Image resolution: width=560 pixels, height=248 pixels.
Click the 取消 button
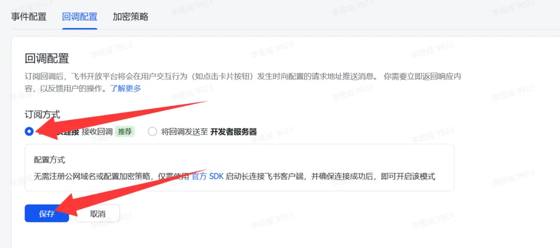(x=97, y=213)
